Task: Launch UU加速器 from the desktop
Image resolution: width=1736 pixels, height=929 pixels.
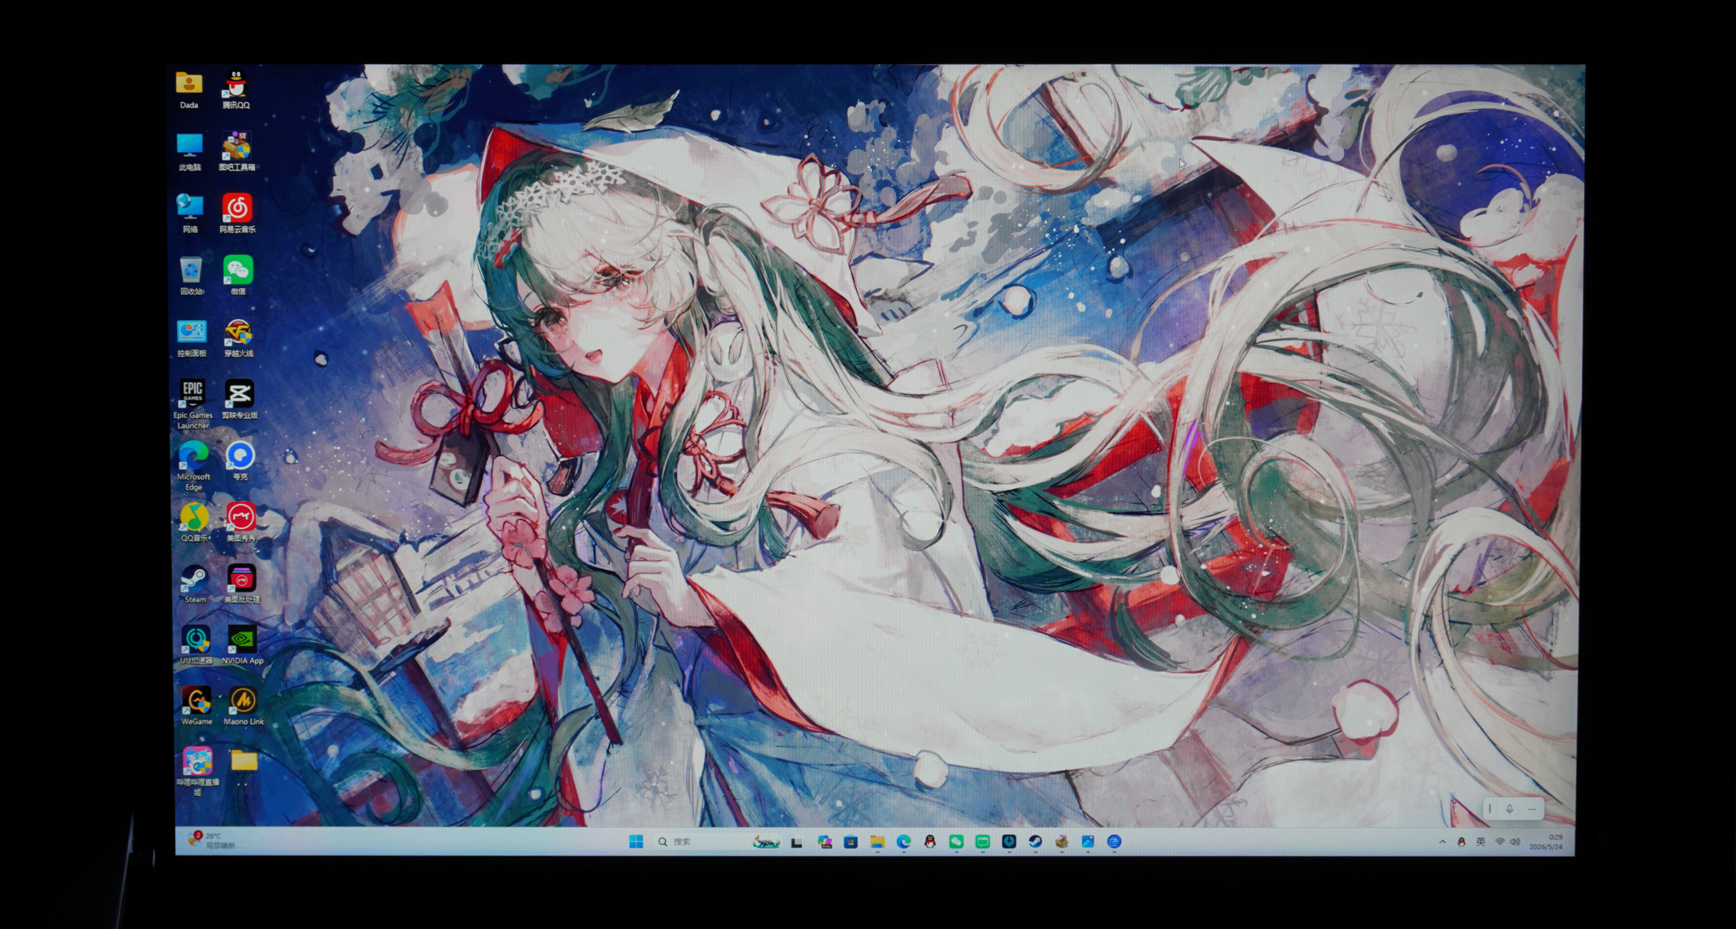Action: [x=196, y=645]
